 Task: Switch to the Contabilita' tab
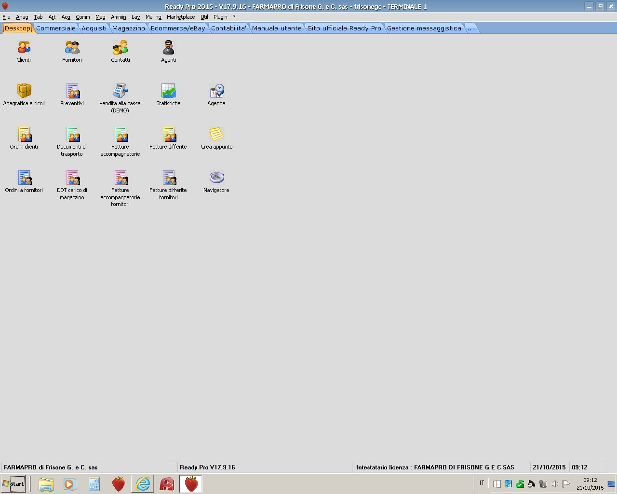click(x=228, y=28)
